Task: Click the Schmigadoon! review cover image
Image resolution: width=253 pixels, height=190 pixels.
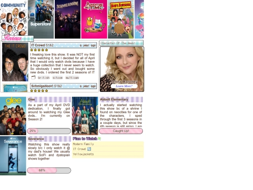Action: pos(15,88)
